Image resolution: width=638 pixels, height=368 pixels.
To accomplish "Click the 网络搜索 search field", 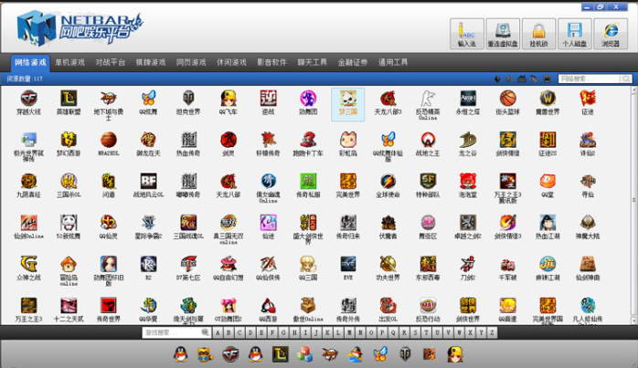I will [x=589, y=79].
